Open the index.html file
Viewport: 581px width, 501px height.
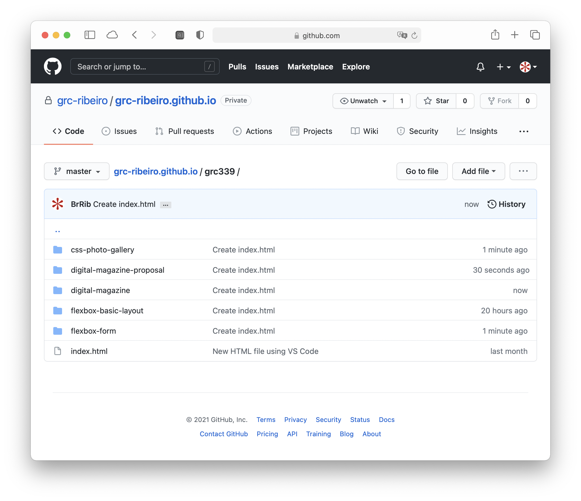click(89, 351)
